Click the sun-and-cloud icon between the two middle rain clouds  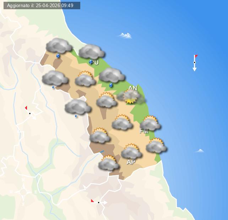point(85,79)
